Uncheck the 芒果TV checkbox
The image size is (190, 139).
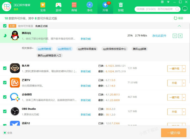click(x=5, y=82)
